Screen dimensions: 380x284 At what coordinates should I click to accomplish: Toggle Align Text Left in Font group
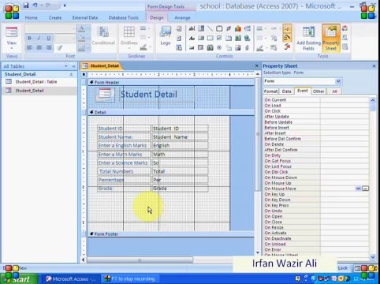pos(29,47)
